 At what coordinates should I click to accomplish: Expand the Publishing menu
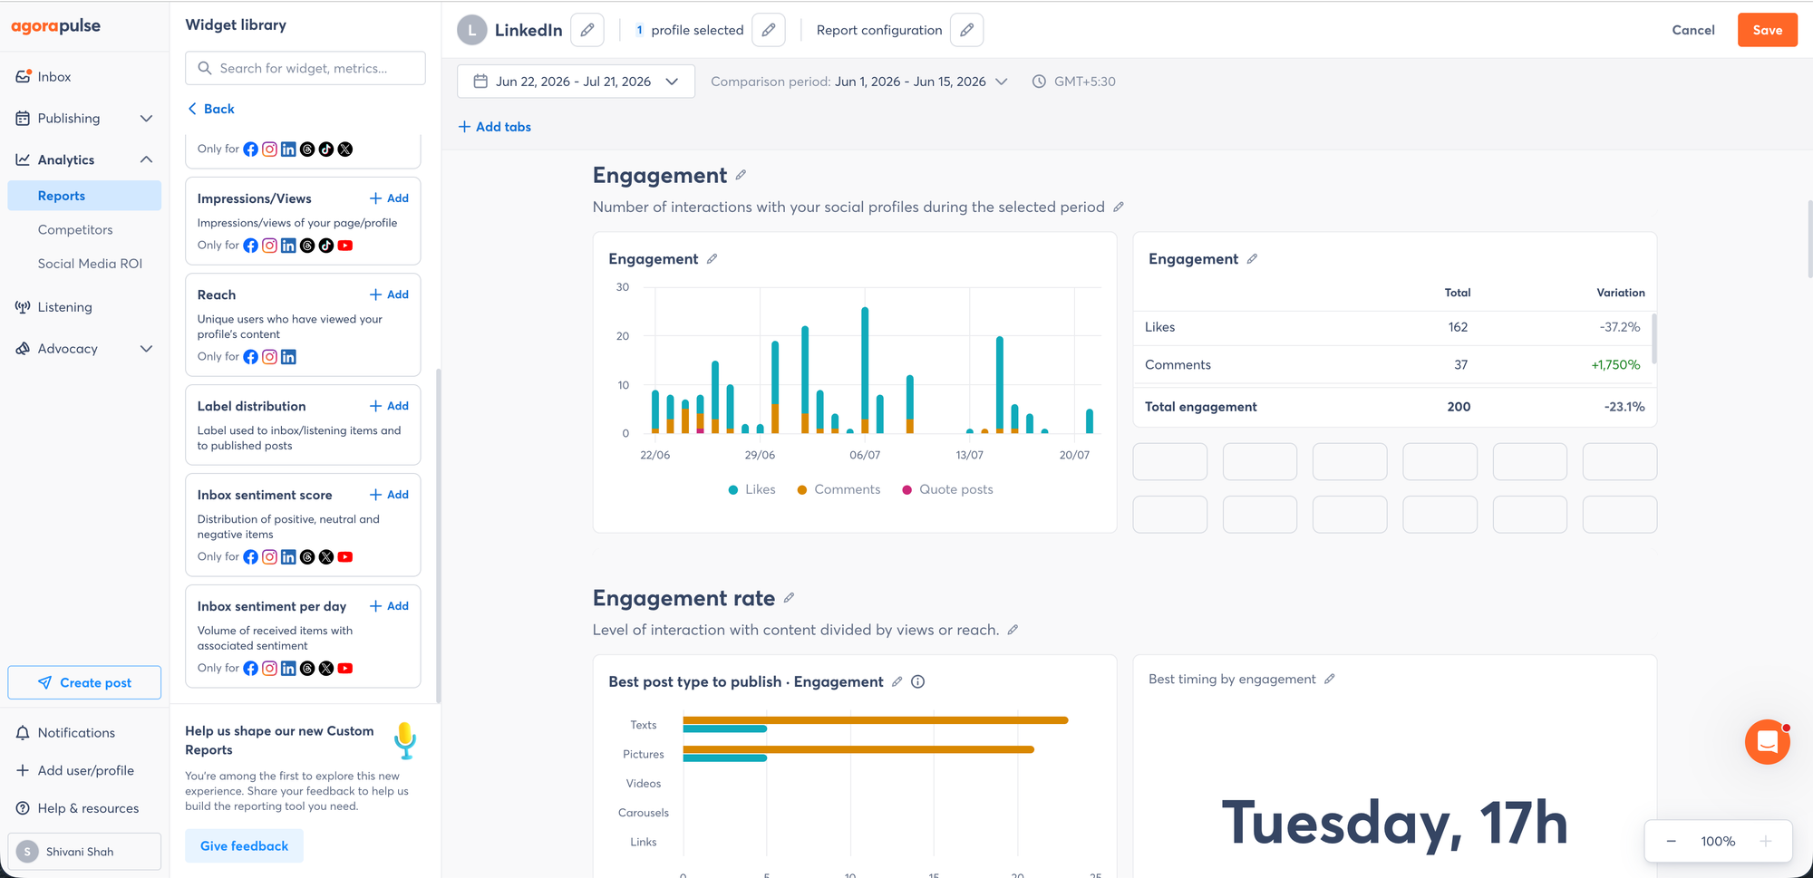146,119
